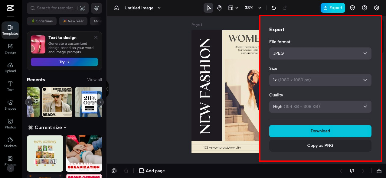Open the Untitled image title dropdown
This screenshot has height=178, width=386.
[x=142, y=8]
